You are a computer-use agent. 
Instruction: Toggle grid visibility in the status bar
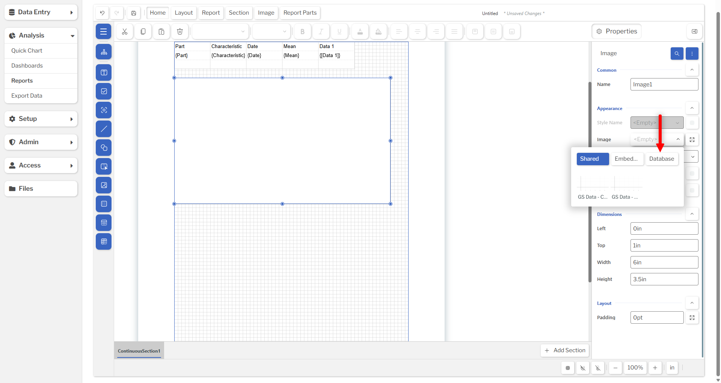click(568, 368)
